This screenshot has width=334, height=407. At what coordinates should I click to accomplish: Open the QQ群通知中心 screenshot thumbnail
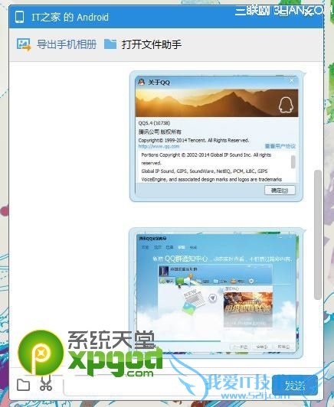pos(216,293)
